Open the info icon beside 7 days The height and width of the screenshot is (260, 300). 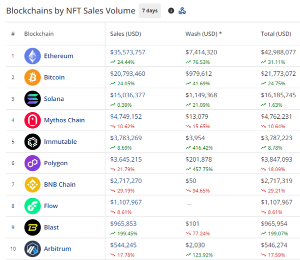(171, 10)
